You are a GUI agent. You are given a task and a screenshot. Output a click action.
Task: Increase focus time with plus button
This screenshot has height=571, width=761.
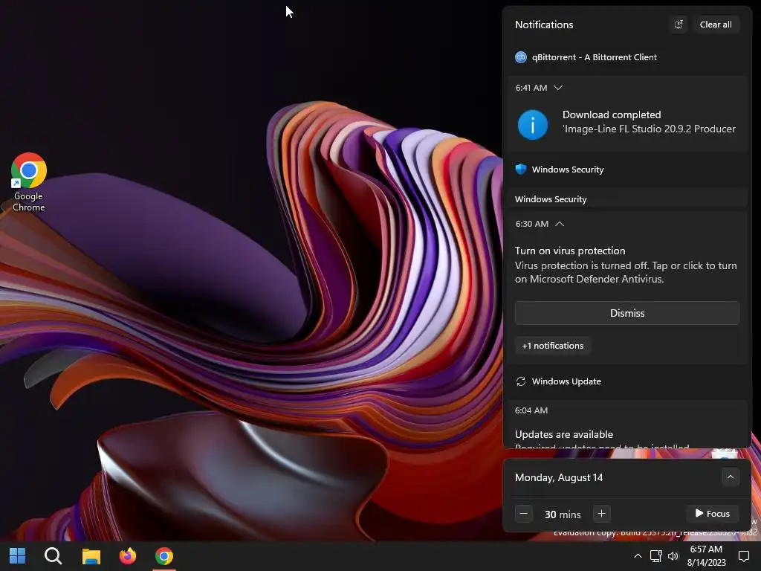[x=601, y=514]
